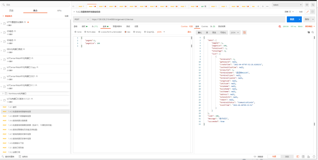The width and height of the screenshot is (318, 160).
Task: Open the token environment dropdown
Action: (x=287, y=5)
